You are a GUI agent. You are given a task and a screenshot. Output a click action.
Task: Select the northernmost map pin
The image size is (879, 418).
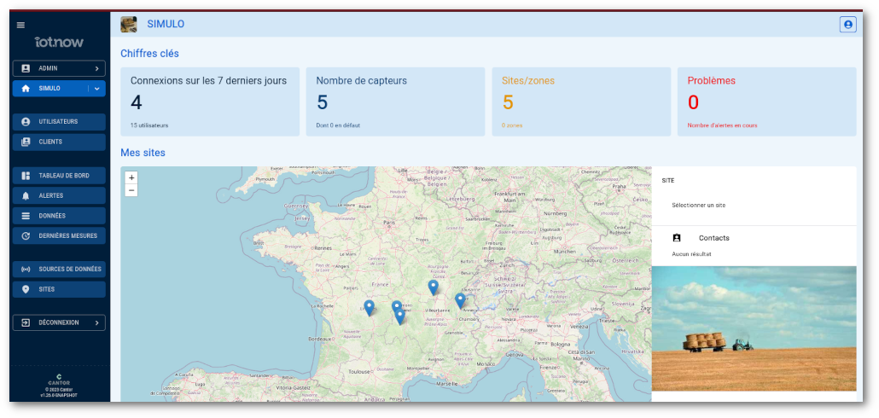[433, 287]
